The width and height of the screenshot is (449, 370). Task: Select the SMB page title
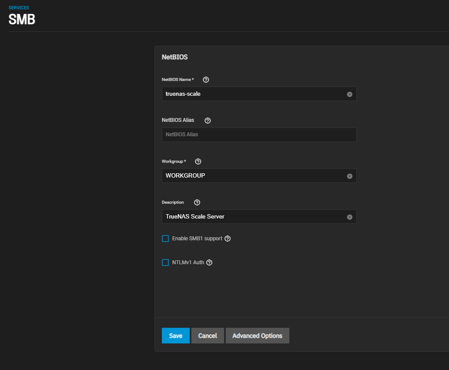tap(22, 20)
